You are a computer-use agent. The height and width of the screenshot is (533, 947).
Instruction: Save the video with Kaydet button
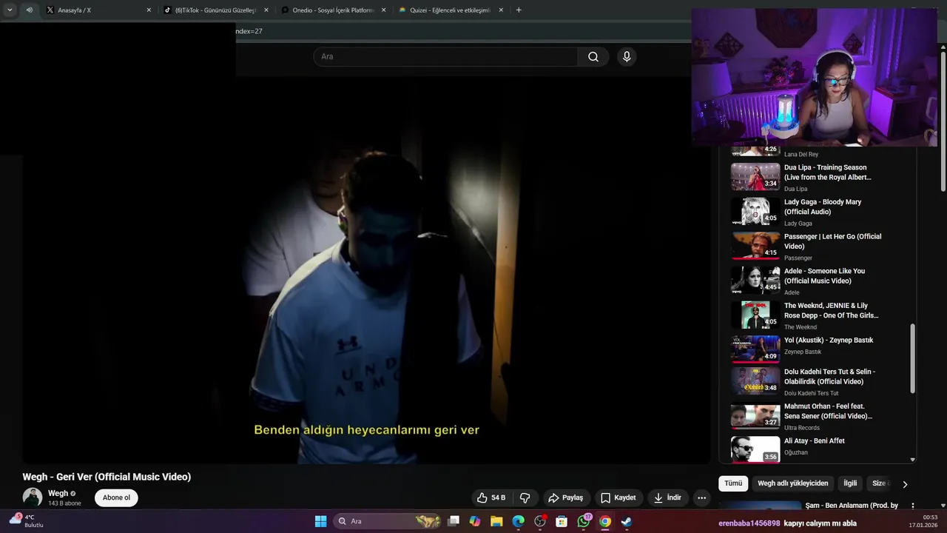coord(618,497)
